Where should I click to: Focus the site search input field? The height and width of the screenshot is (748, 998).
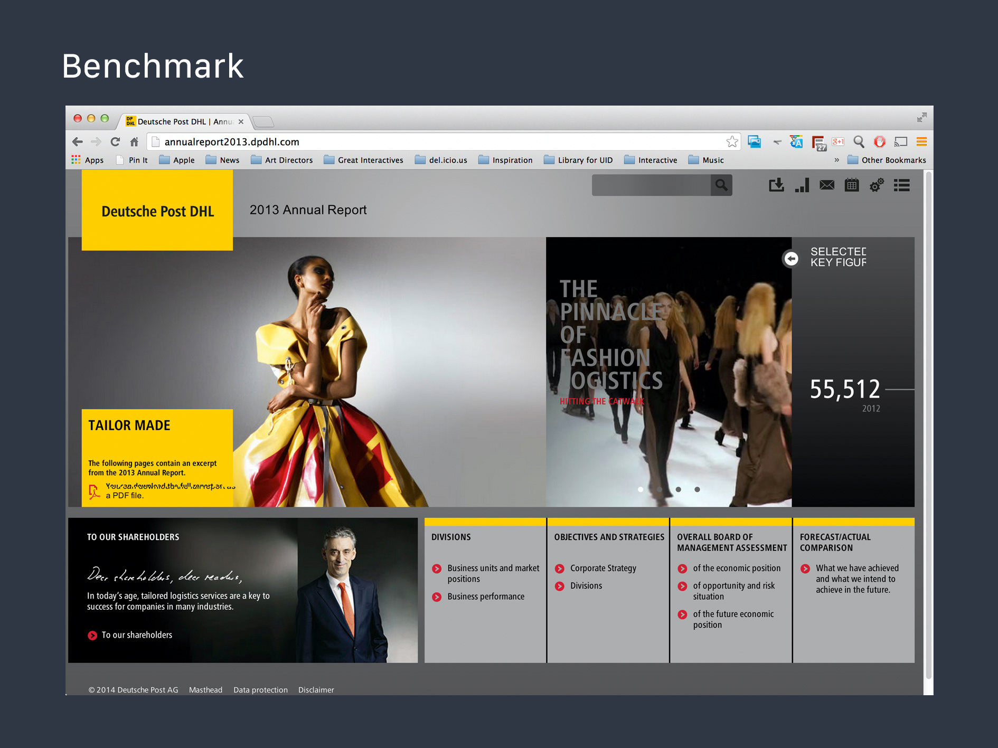coord(651,185)
